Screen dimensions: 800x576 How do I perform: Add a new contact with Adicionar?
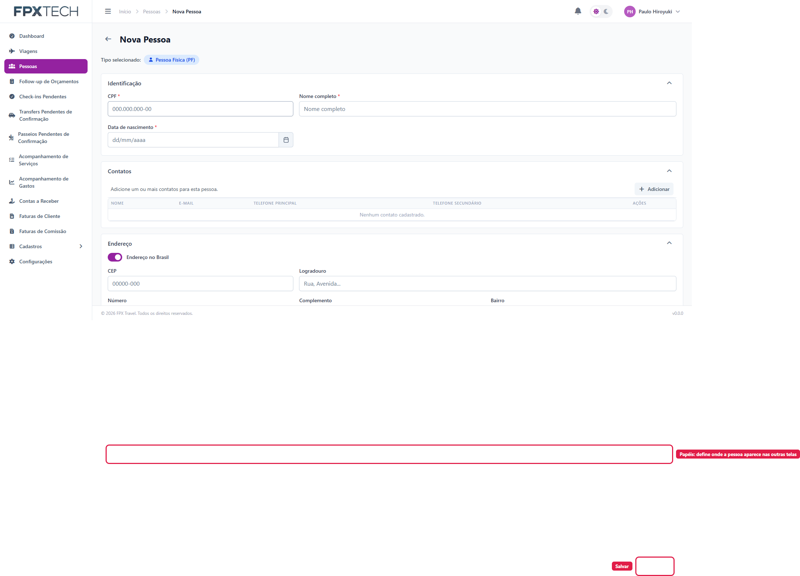point(654,189)
